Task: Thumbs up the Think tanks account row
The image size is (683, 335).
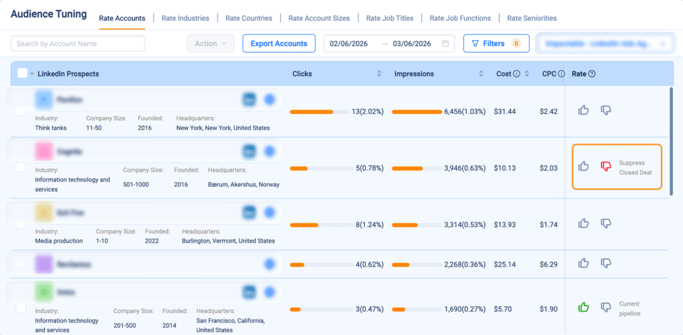Action: [x=583, y=110]
